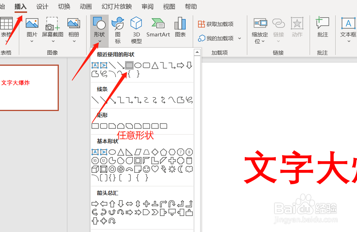Viewport: 357px width, 232px height.
Task: Insert a 3D 模型
Action: coord(136,30)
